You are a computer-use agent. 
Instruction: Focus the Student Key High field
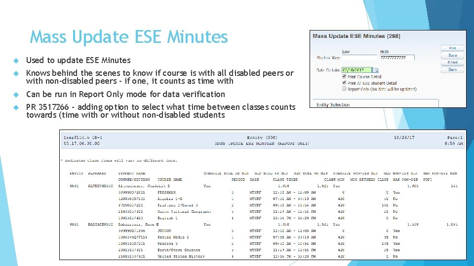coord(397,58)
